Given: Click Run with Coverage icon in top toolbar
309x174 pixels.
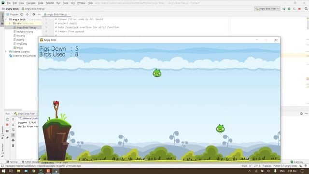Looking at the screenshot, I should [294, 9].
